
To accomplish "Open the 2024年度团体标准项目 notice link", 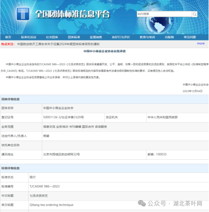I will [58, 44].
